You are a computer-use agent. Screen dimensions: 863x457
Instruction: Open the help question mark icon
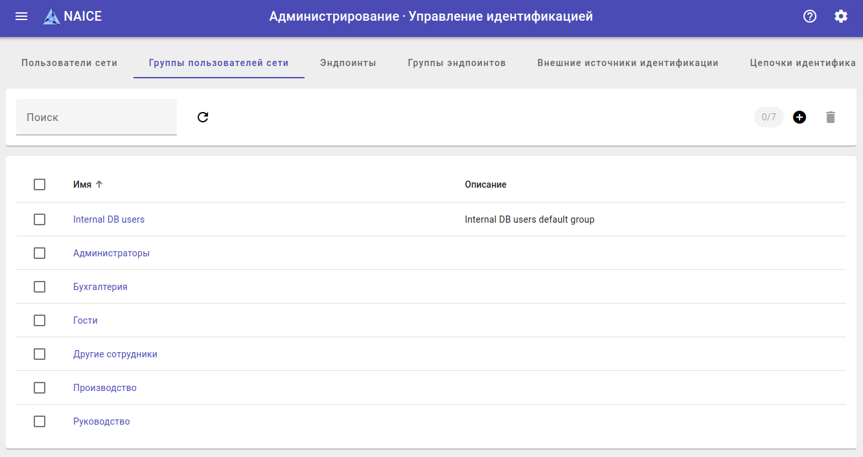tap(810, 16)
